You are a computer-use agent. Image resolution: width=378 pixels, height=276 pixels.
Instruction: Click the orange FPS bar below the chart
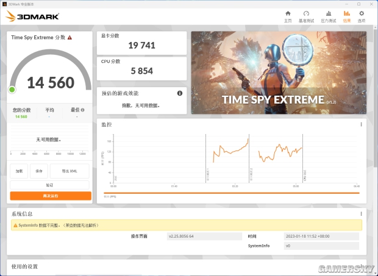coord(232,193)
